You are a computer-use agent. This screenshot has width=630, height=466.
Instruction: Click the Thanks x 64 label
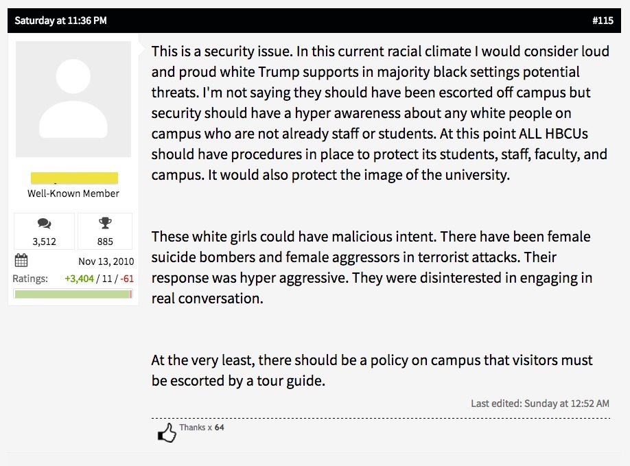[201, 428]
